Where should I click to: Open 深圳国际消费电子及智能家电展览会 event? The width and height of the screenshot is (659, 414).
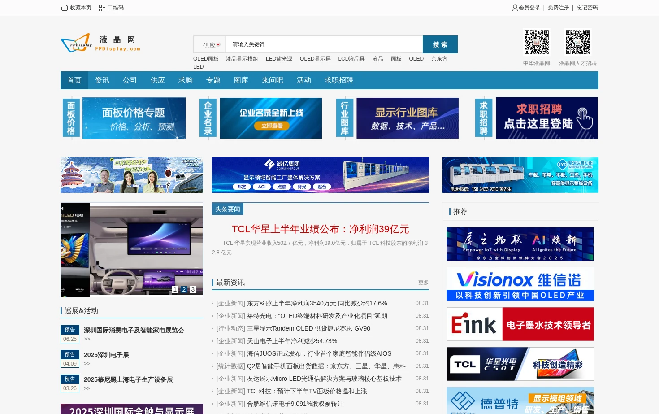[134, 330]
